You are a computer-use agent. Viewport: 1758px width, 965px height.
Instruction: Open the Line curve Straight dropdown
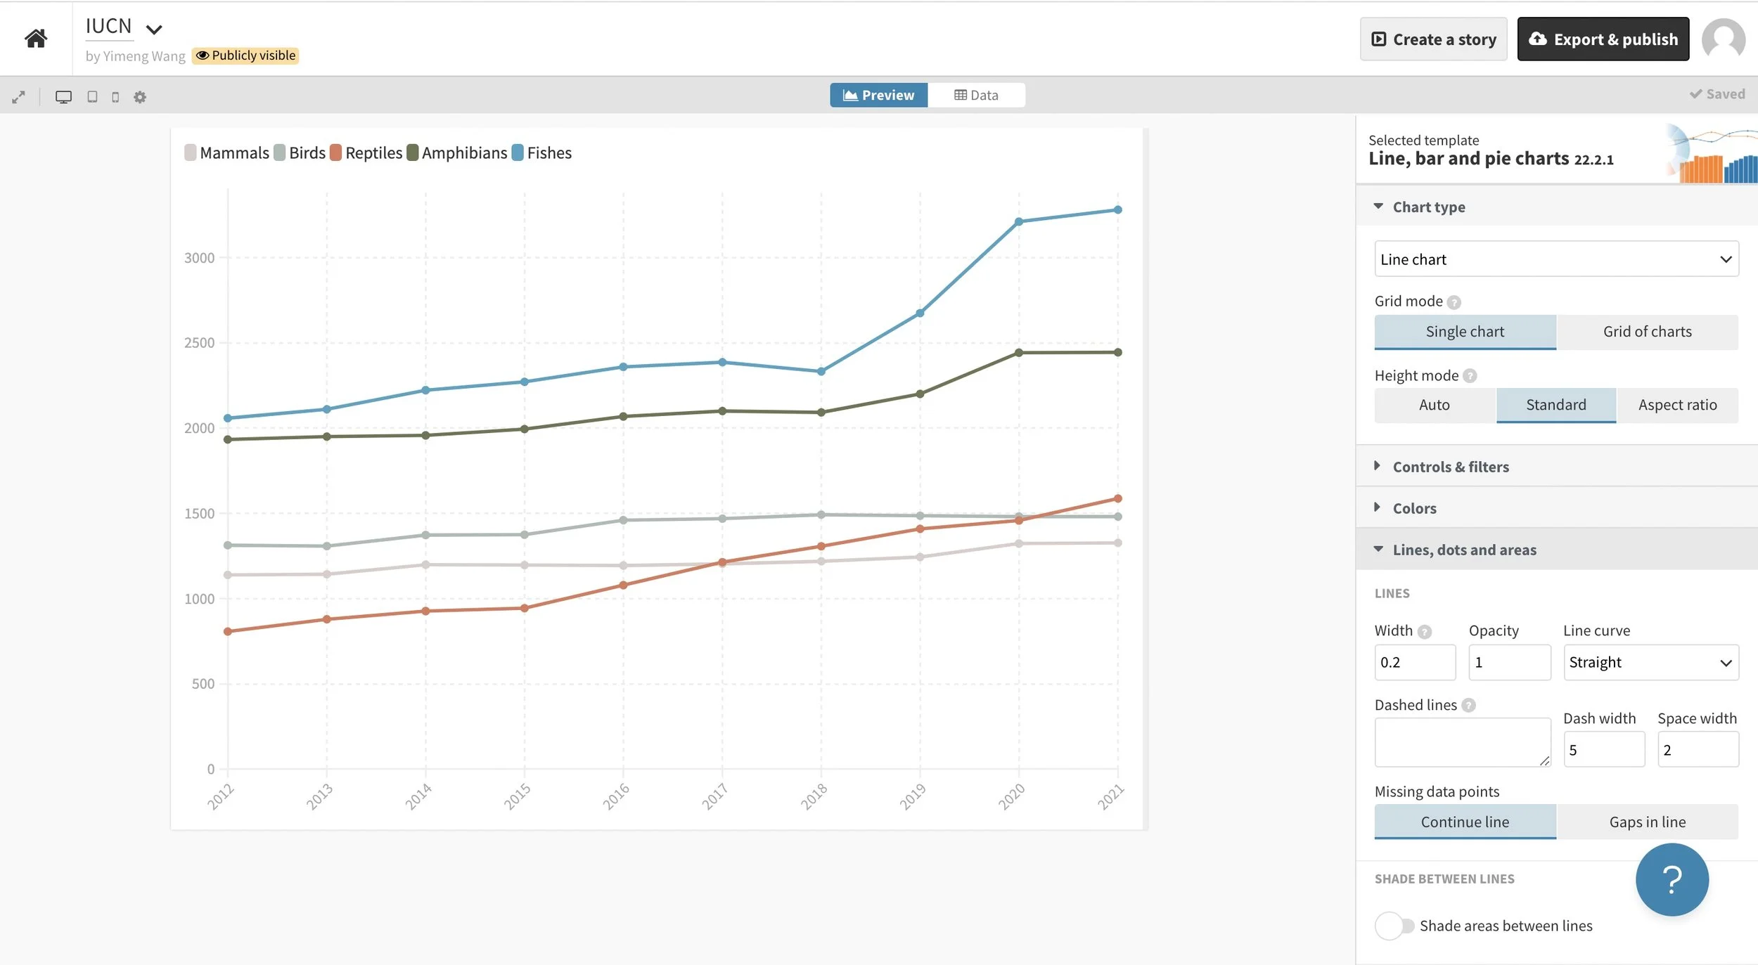(x=1650, y=662)
